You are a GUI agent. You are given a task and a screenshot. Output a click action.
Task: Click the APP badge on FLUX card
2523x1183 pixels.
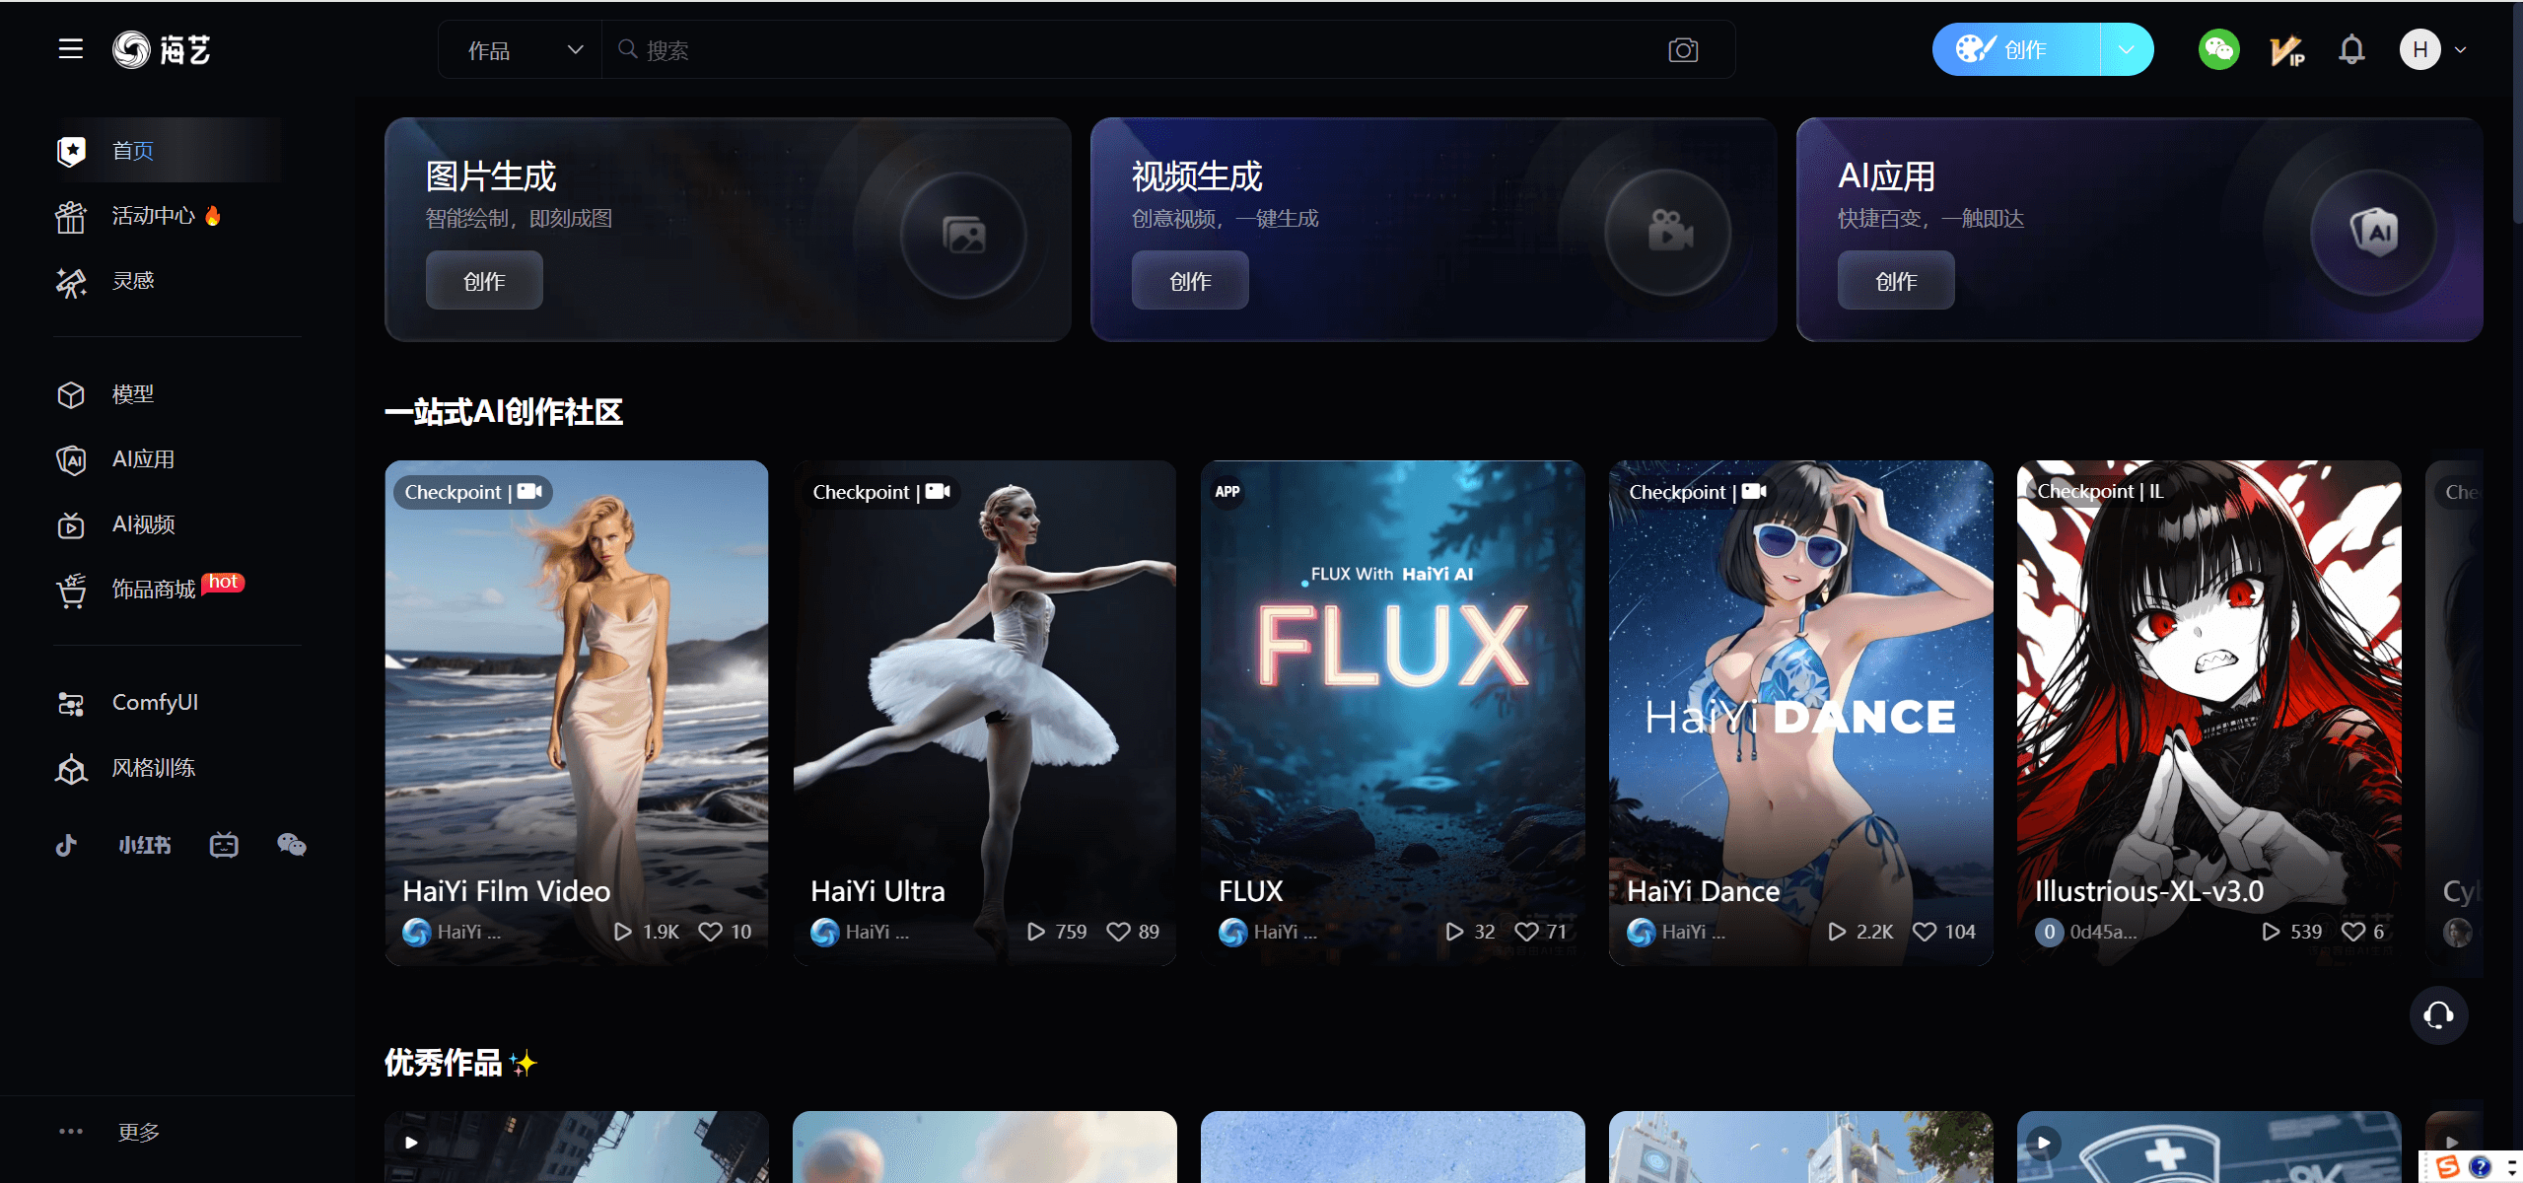coord(1227,491)
